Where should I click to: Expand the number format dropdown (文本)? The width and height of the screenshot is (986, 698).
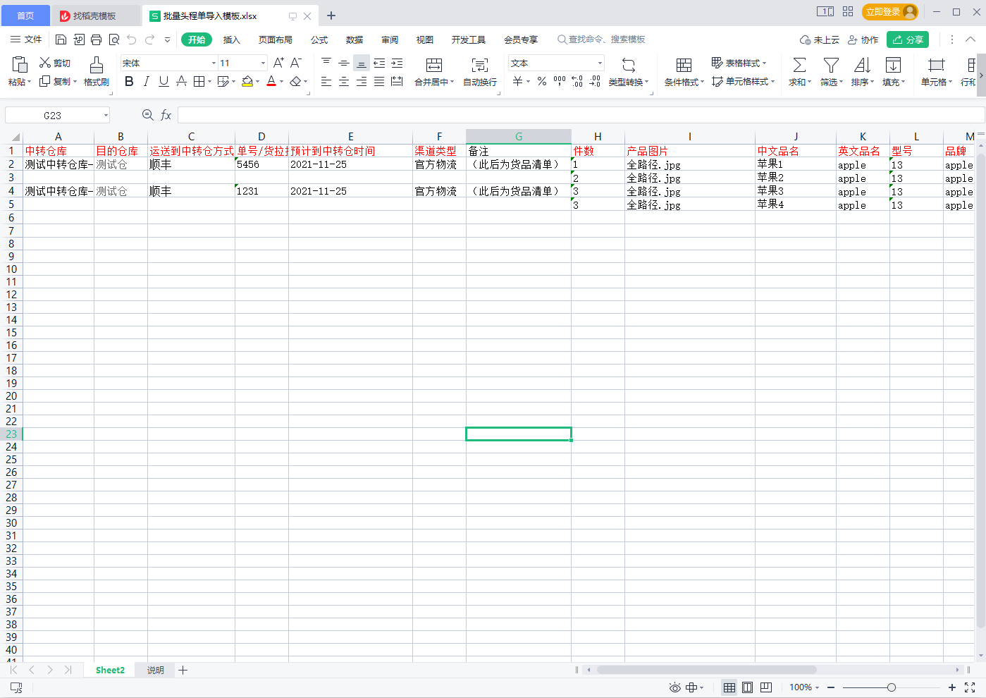point(600,63)
